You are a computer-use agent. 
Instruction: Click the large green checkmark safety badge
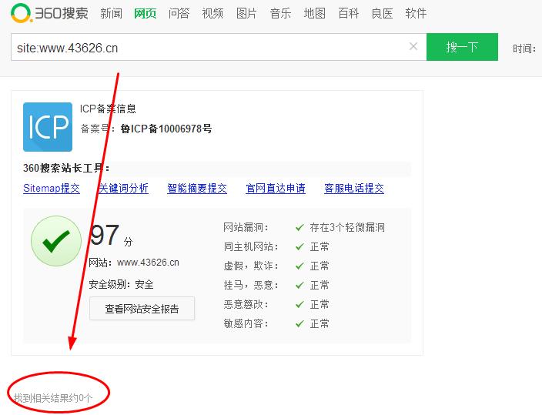(x=56, y=241)
